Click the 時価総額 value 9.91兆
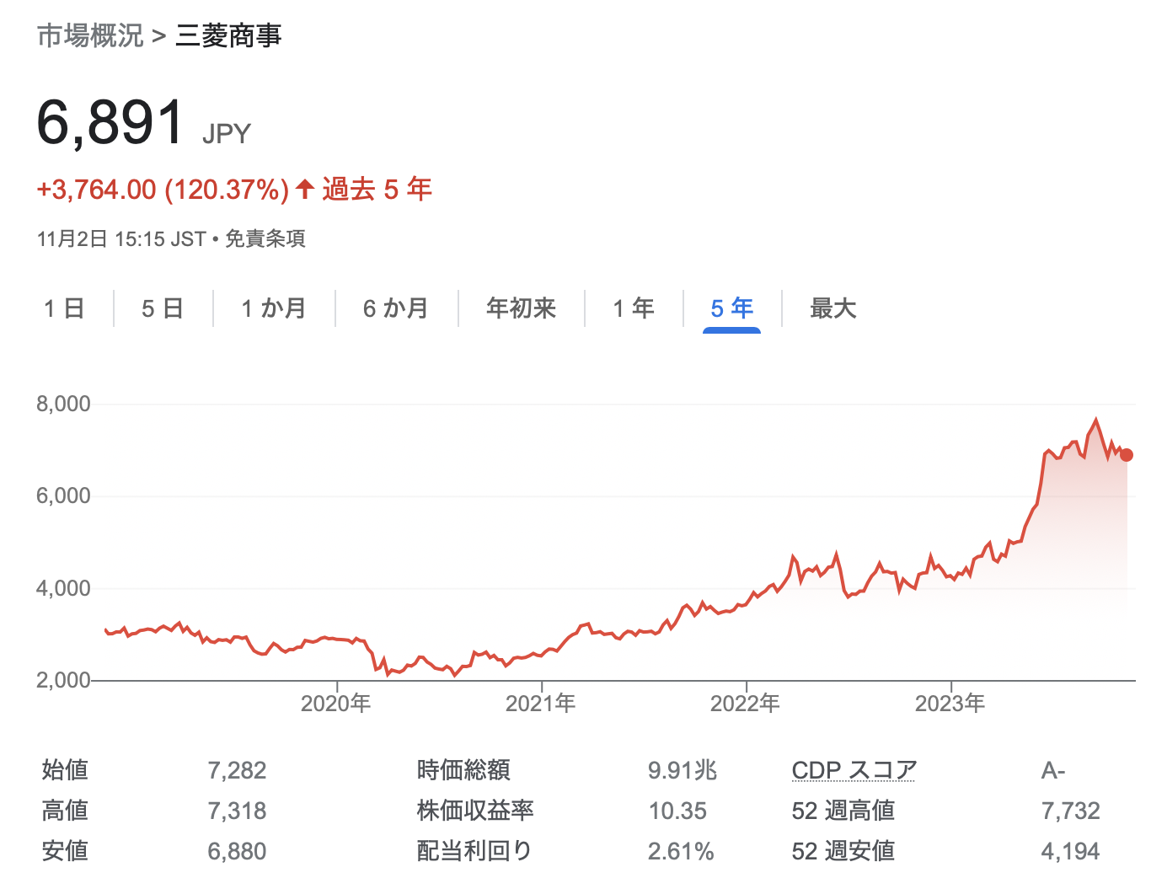 683,770
